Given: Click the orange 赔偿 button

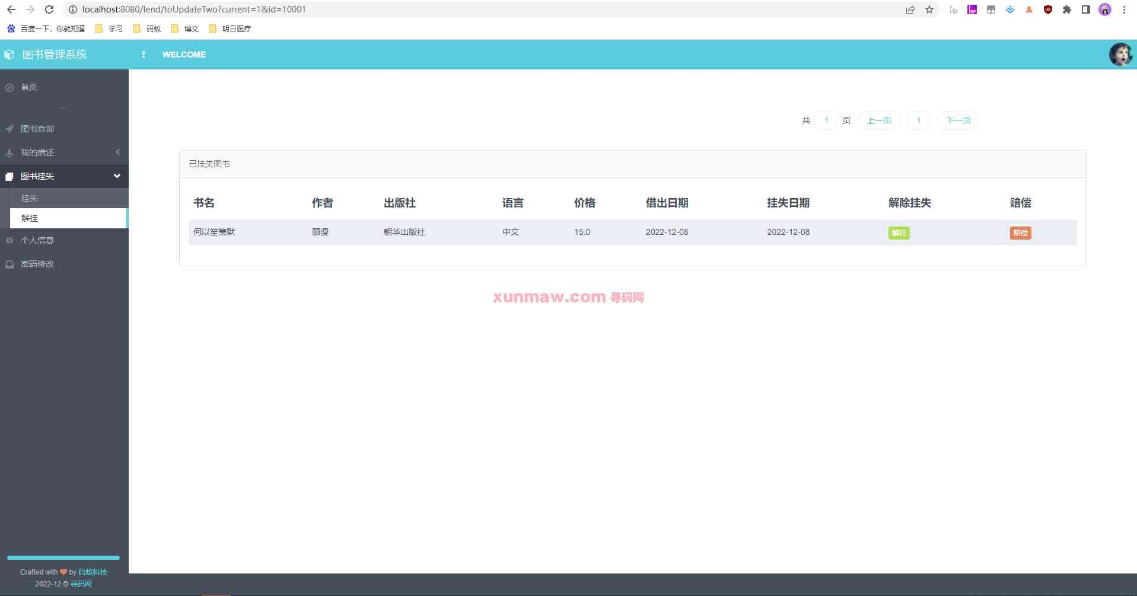Looking at the screenshot, I should point(1020,233).
